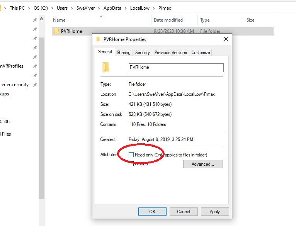296x226 pixels.
Task: Open the chevron dropdown after Users breadcrumb
Action: click(73, 8)
